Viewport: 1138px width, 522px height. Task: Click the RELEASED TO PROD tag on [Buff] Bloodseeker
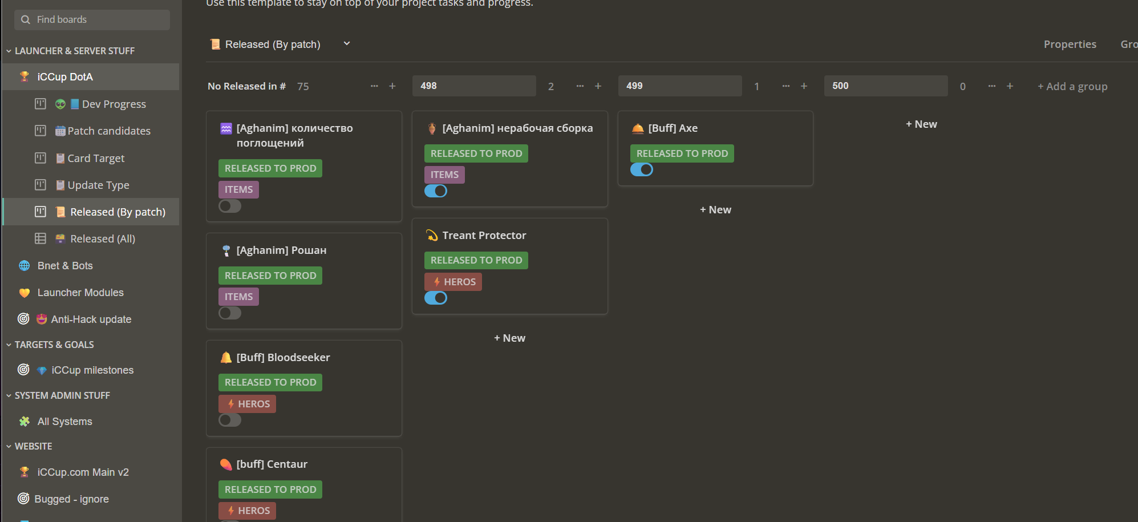point(270,382)
